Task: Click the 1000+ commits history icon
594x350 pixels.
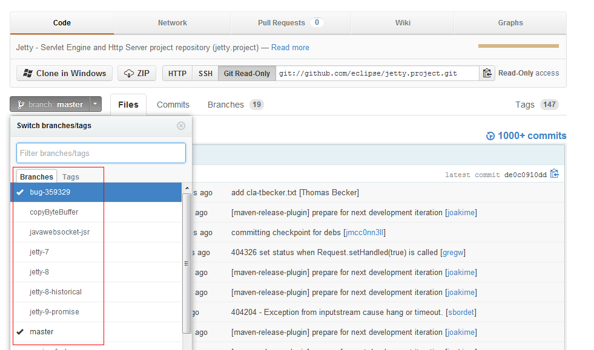Action: click(x=490, y=136)
